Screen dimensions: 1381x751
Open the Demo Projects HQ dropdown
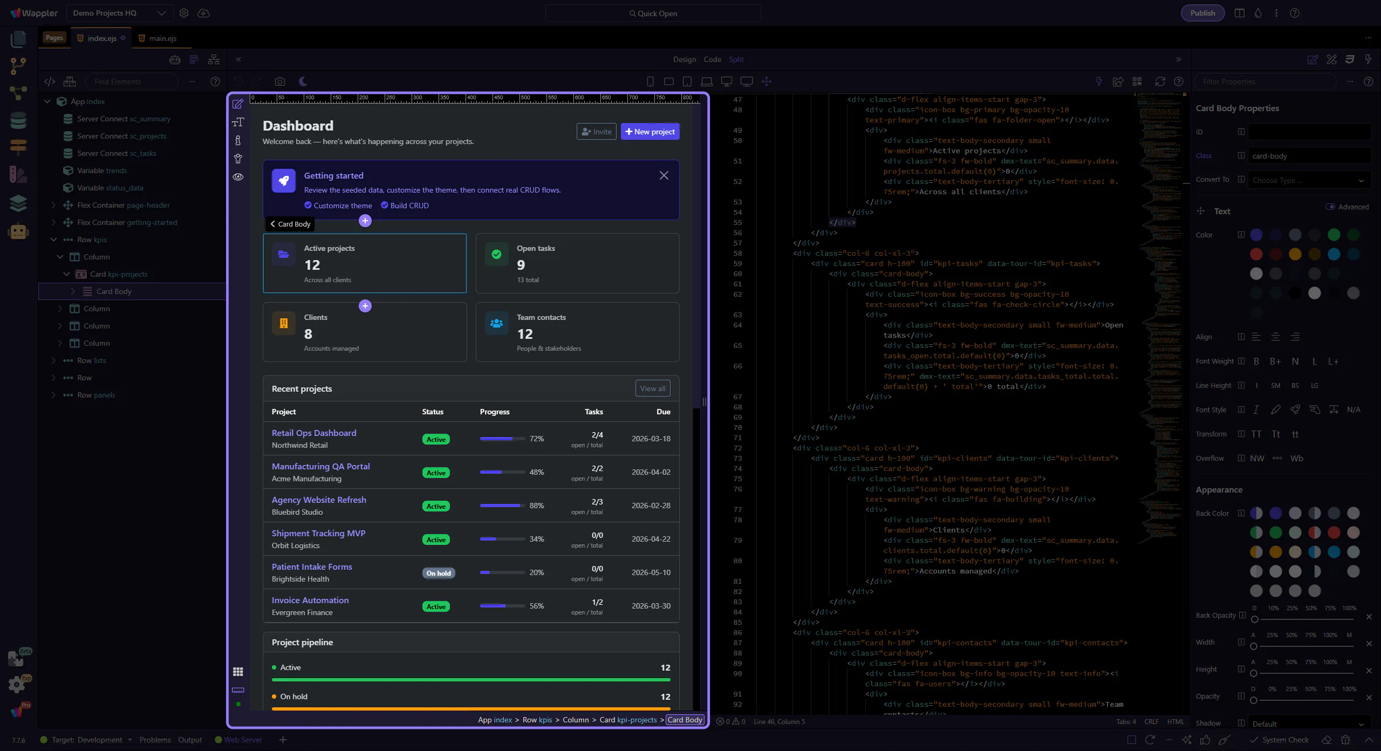pos(120,13)
